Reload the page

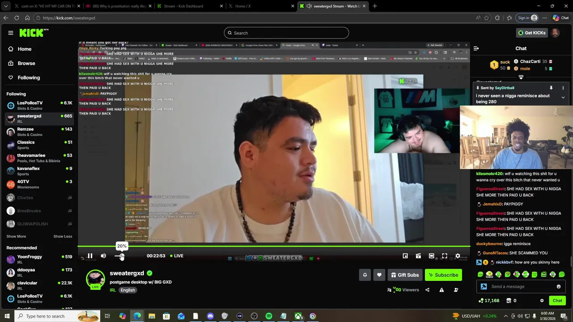[x=17, y=18]
